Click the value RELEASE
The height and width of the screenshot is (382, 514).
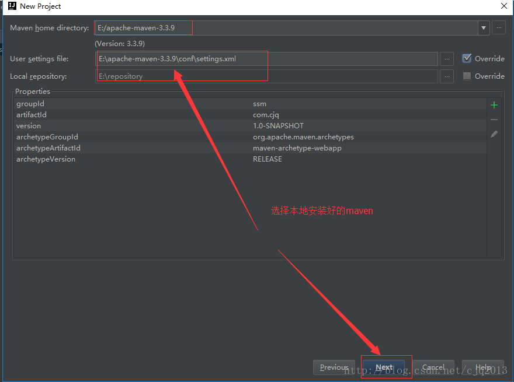[267, 159]
